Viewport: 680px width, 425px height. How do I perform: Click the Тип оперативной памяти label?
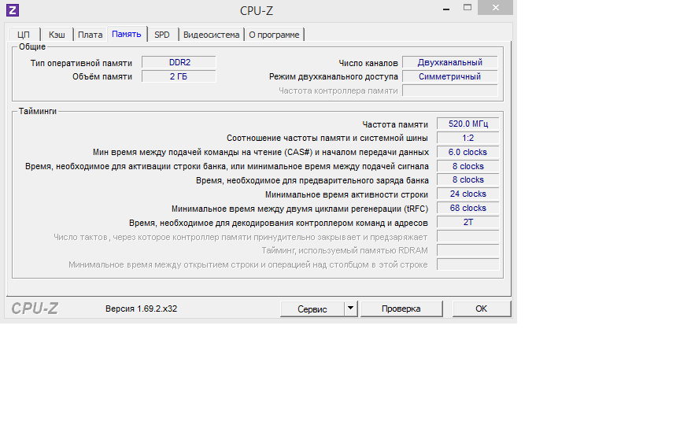81,63
